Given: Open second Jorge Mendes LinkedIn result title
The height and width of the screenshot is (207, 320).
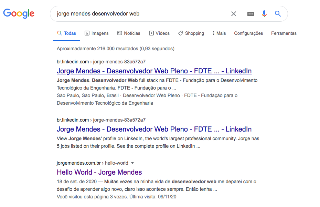Looking at the screenshot, I should (x=154, y=129).
